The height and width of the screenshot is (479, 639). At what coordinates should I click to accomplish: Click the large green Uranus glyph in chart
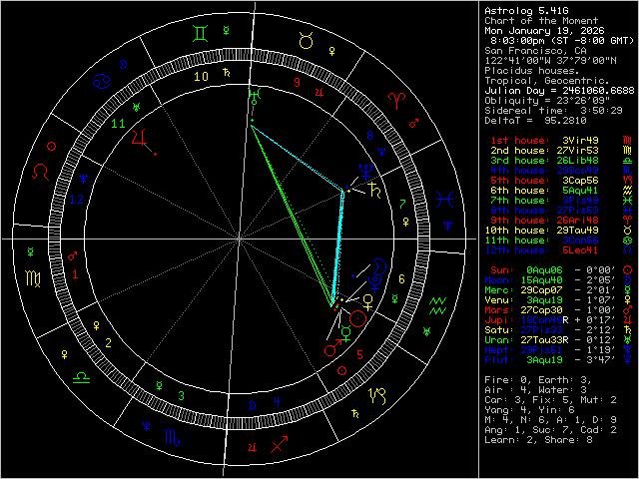coord(255,96)
